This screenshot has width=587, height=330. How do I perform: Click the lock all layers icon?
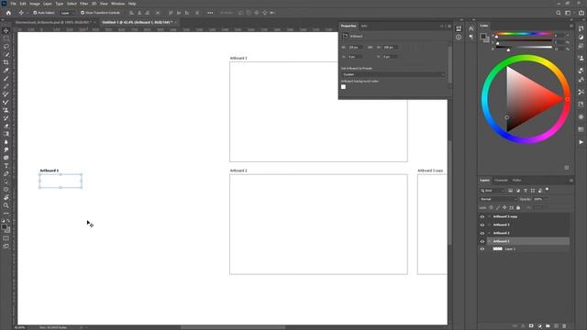point(518,207)
